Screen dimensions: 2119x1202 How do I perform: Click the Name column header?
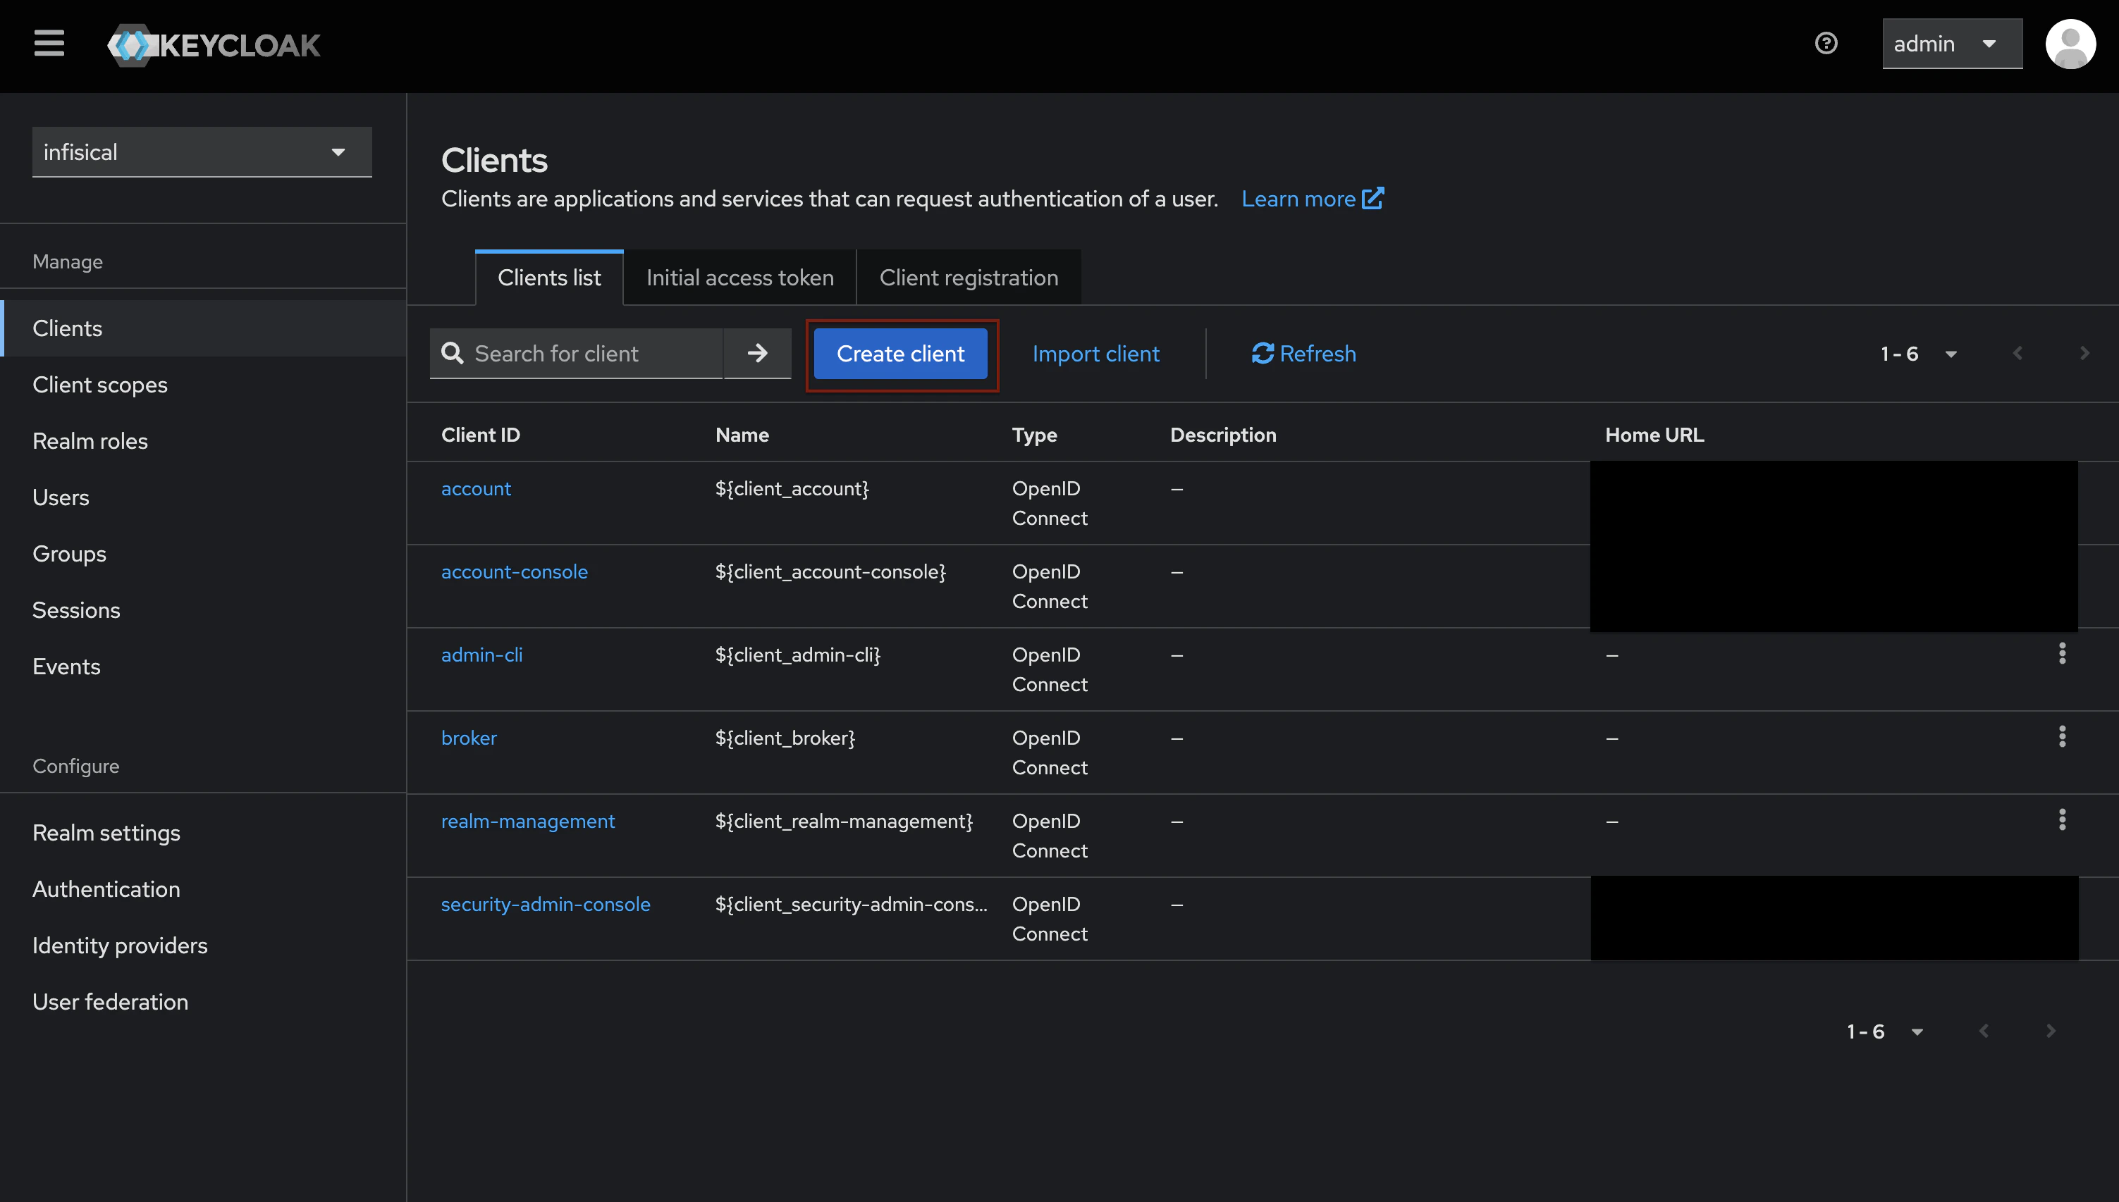(742, 435)
